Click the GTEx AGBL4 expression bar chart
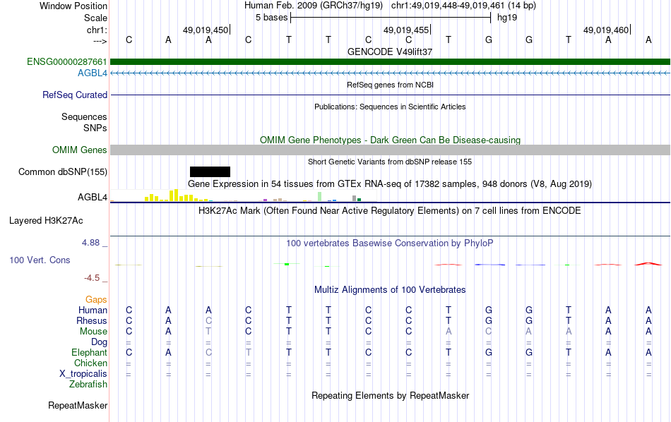Screen dimensions: 671x422 (244, 195)
